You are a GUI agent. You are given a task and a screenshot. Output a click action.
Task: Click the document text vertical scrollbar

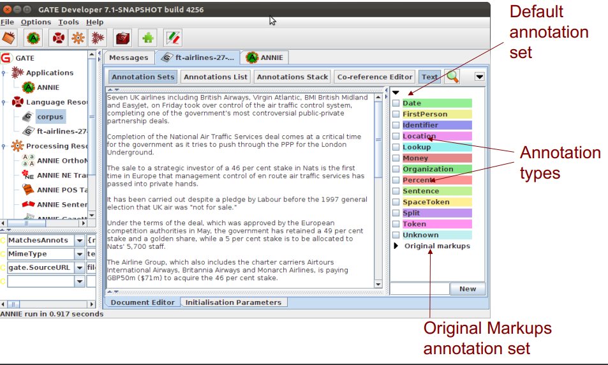378,191
